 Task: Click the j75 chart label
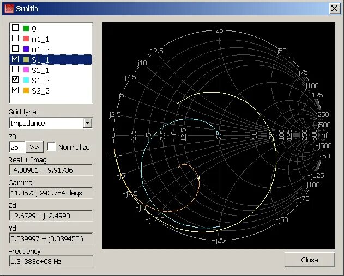point(303,72)
